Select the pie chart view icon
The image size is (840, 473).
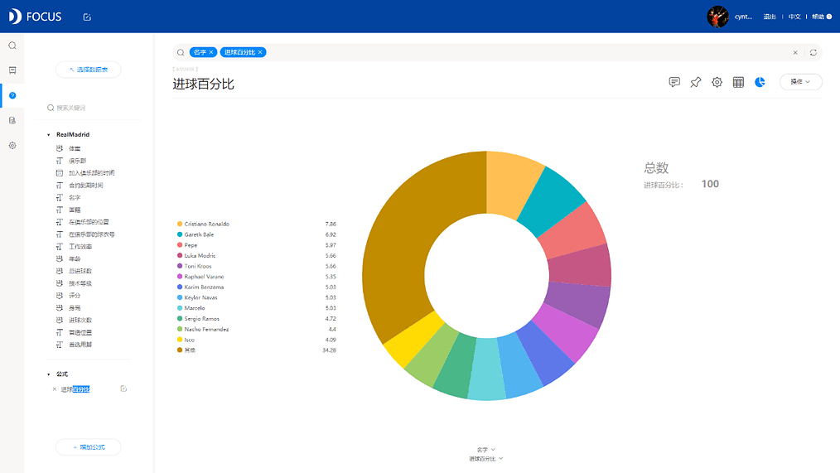pyautogui.click(x=760, y=82)
